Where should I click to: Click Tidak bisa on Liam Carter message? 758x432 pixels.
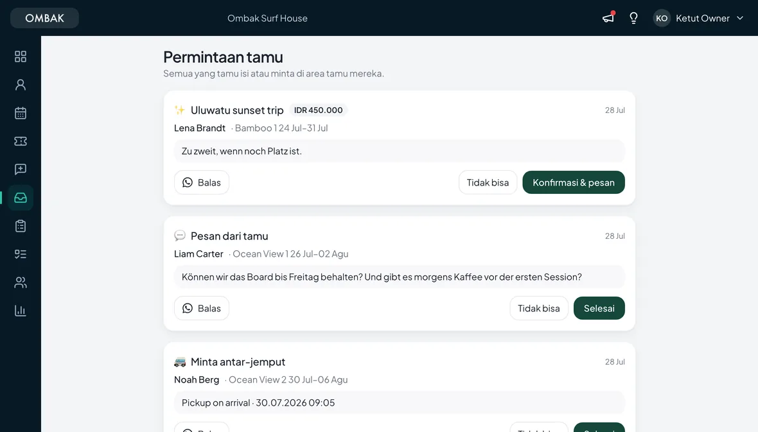pos(539,308)
